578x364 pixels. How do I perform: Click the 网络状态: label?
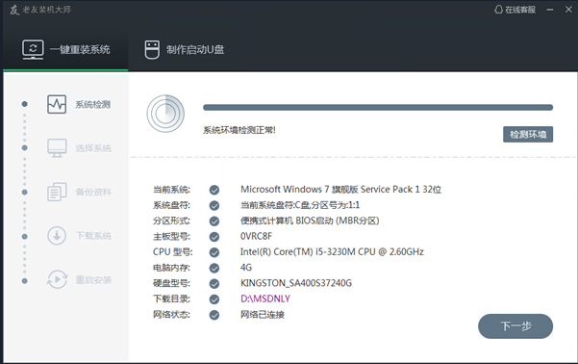171,315
